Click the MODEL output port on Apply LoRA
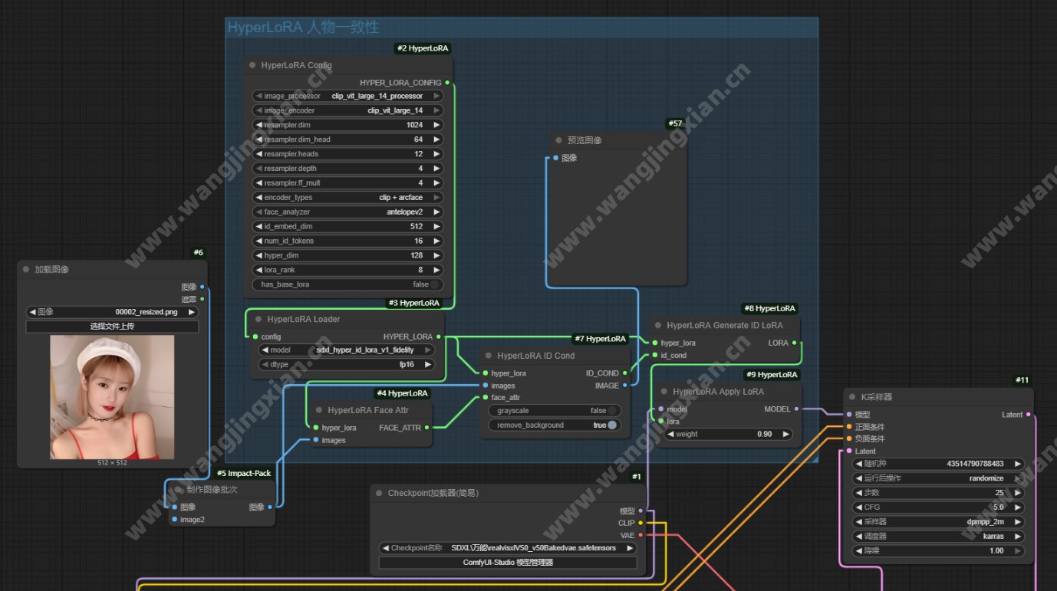Image resolution: width=1057 pixels, height=591 pixels. pos(796,409)
